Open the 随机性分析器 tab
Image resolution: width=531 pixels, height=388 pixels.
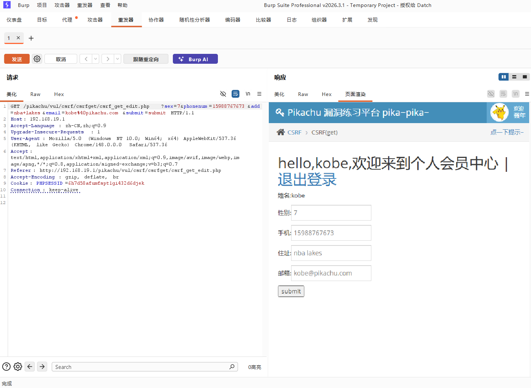pos(194,20)
